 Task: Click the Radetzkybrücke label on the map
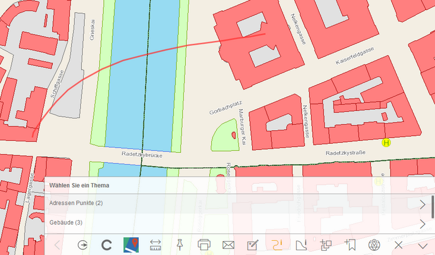142,155
